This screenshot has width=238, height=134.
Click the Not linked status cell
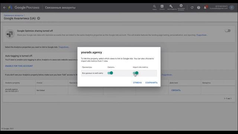tap(52, 90)
